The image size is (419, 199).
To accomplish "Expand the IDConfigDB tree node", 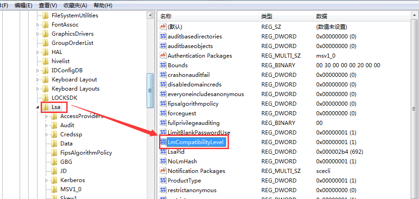I will tap(37, 70).
